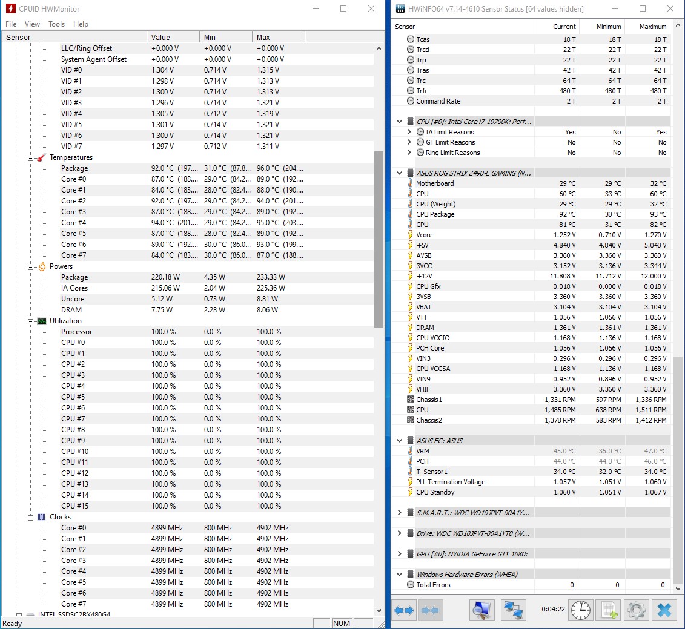Screen dimensions: 685x629
Task: Open the View menu in HWMonitor
Action: pyautogui.click(x=32, y=24)
